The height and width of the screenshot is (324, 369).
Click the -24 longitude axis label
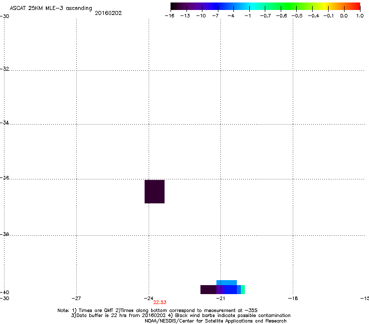click(x=149, y=299)
